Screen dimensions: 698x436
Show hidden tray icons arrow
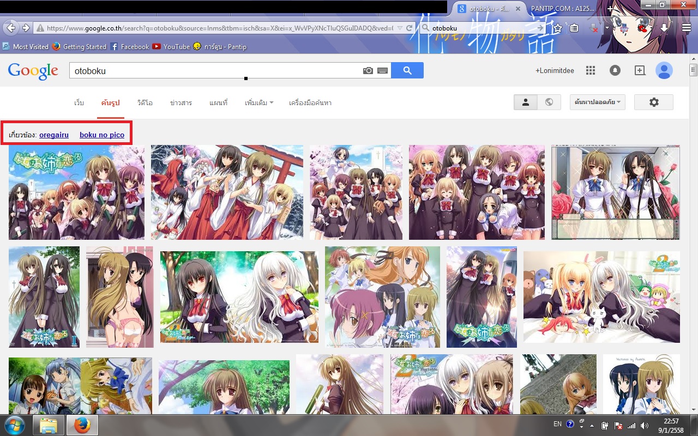[591, 426]
